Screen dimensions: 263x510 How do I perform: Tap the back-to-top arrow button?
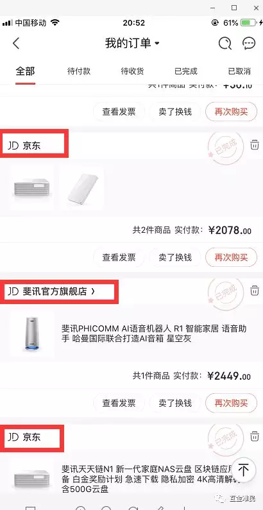click(x=244, y=470)
